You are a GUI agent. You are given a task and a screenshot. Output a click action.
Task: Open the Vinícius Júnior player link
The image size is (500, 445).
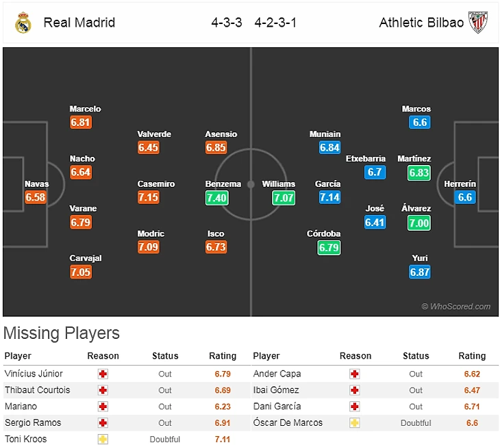[x=34, y=374]
